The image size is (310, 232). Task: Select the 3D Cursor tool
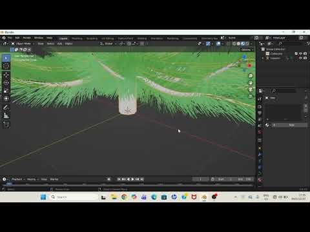click(6, 66)
